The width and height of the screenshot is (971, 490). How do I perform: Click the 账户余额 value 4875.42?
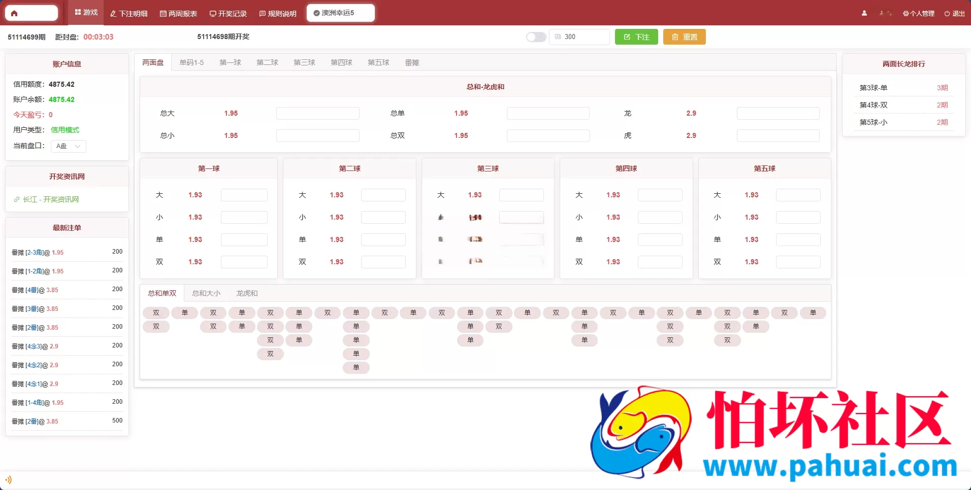click(61, 99)
